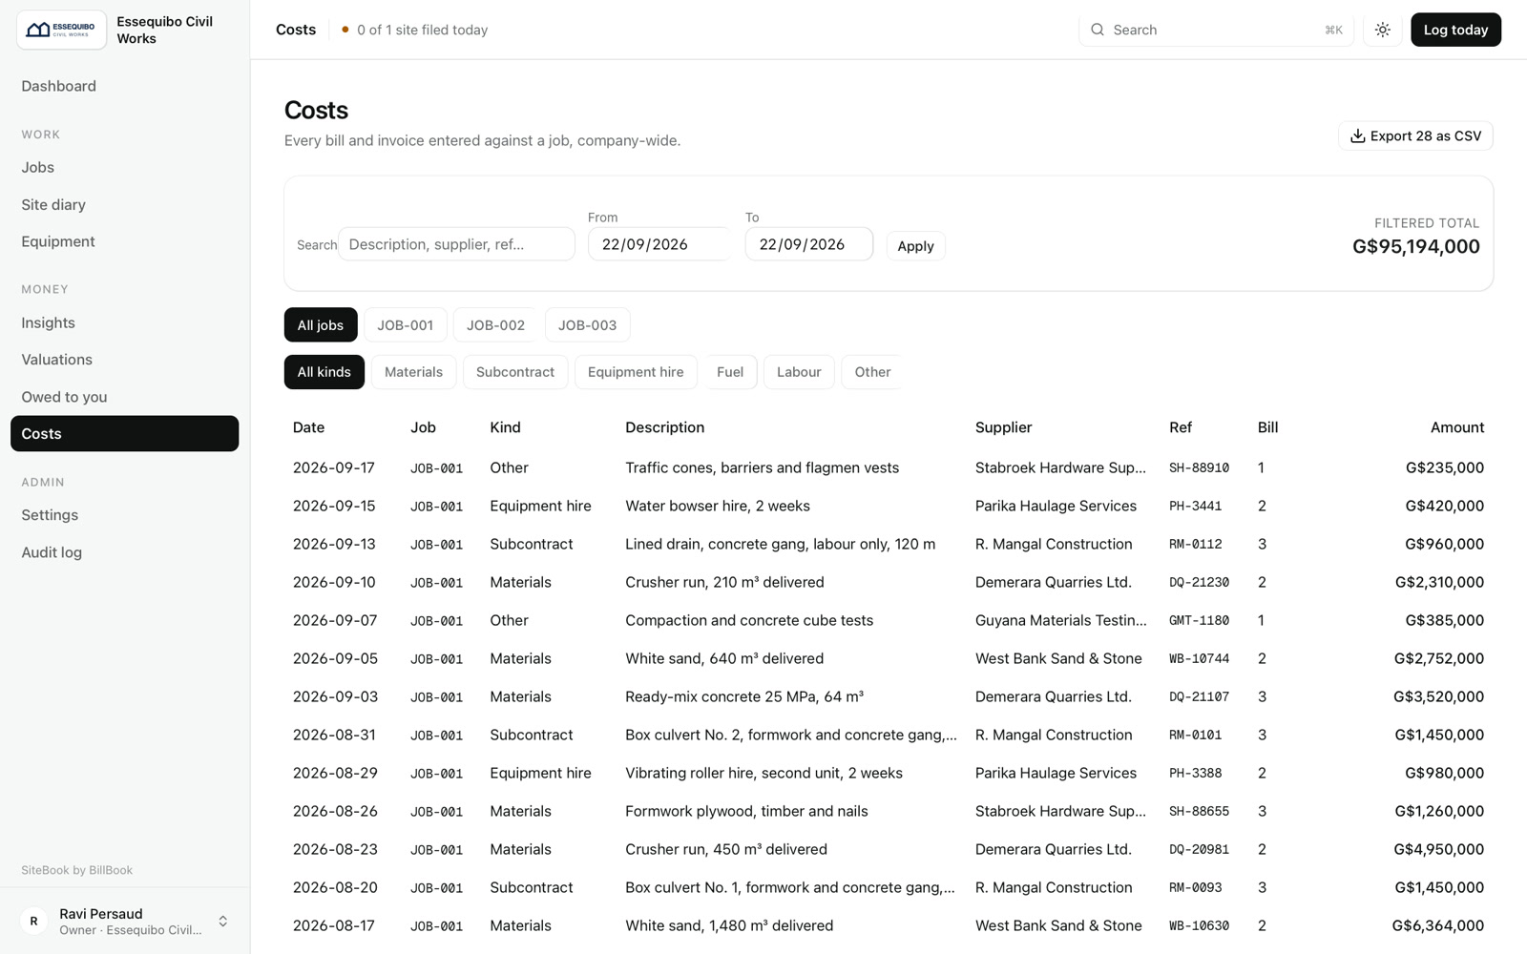Open the Dashboard page
The height and width of the screenshot is (954, 1527).
124,86
